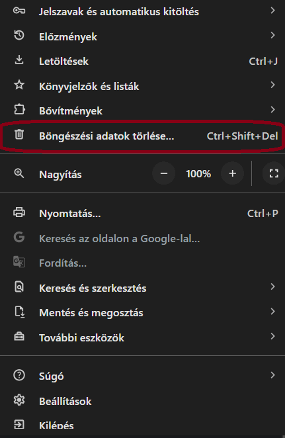
Task: Increase zoom with the plus button
Action: (233, 173)
